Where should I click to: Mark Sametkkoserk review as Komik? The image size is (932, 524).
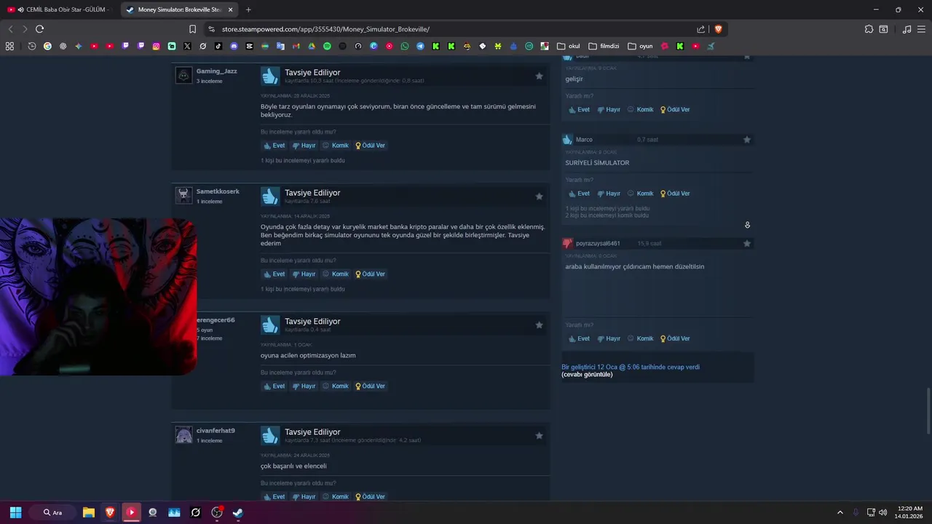point(336,274)
